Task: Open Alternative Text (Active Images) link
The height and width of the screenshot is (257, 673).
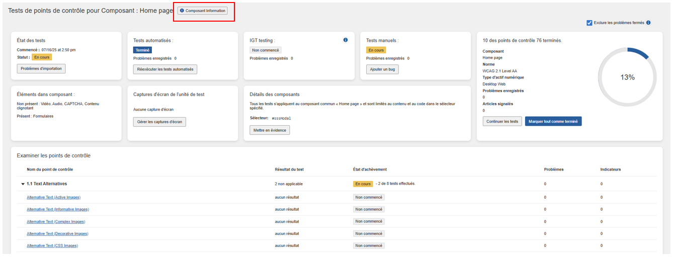Action: point(53,197)
